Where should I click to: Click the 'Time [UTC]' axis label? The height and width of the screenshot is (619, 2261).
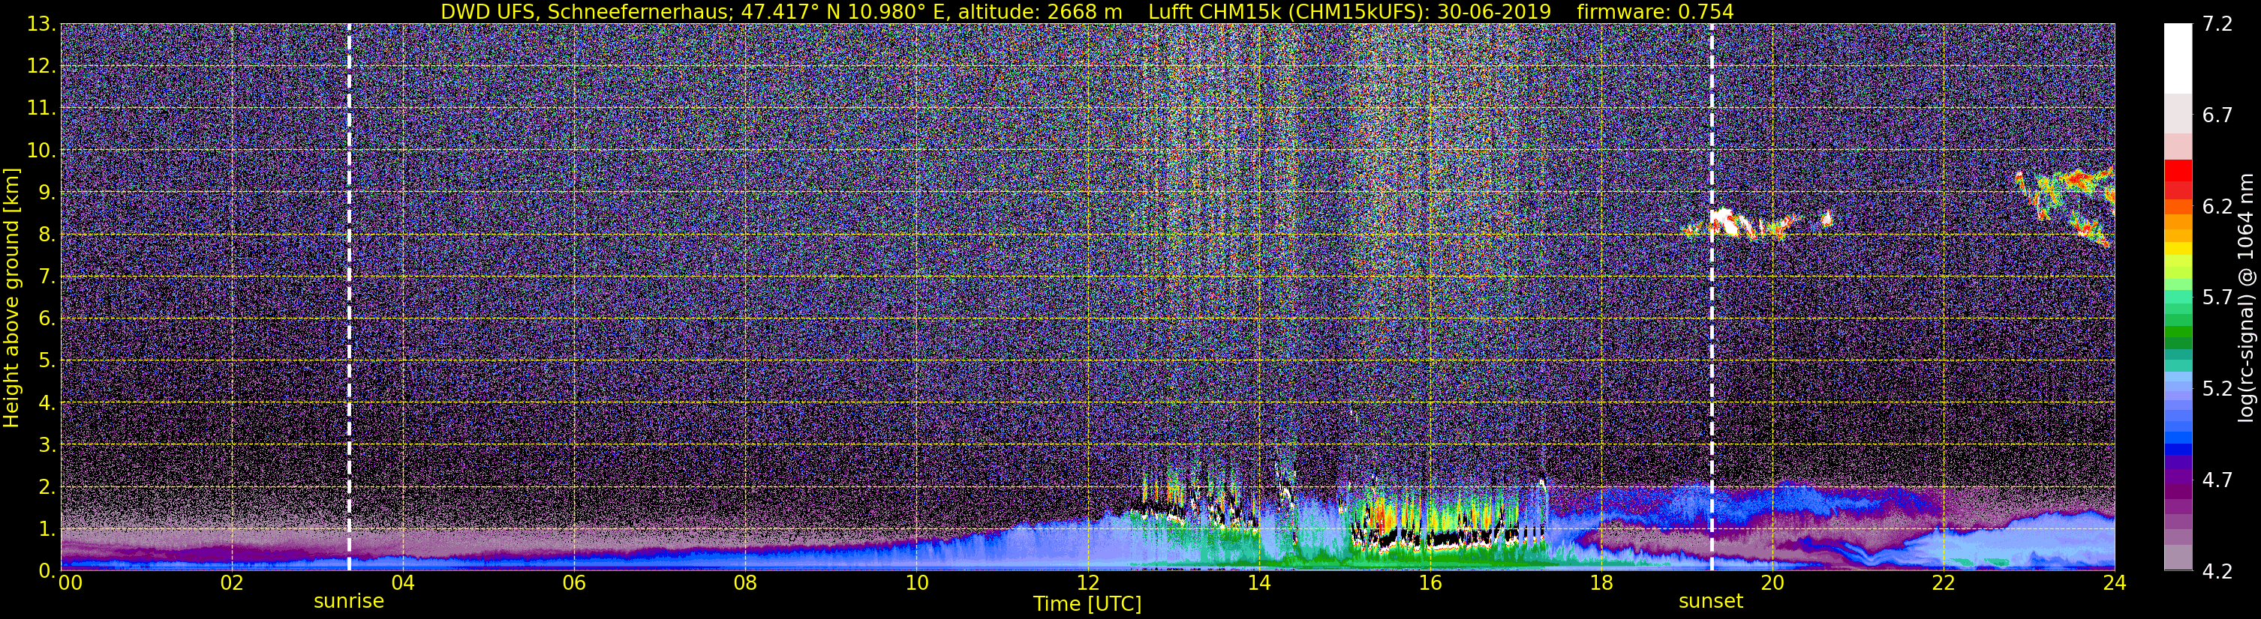coord(1087,604)
